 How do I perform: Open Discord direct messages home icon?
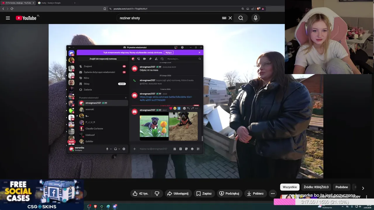tap(71, 53)
